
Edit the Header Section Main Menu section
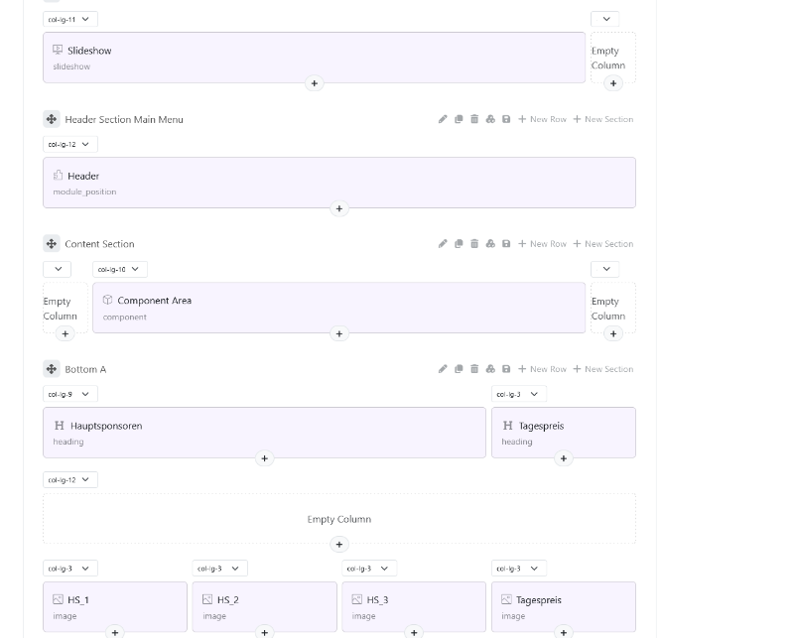(x=443, y=119)
